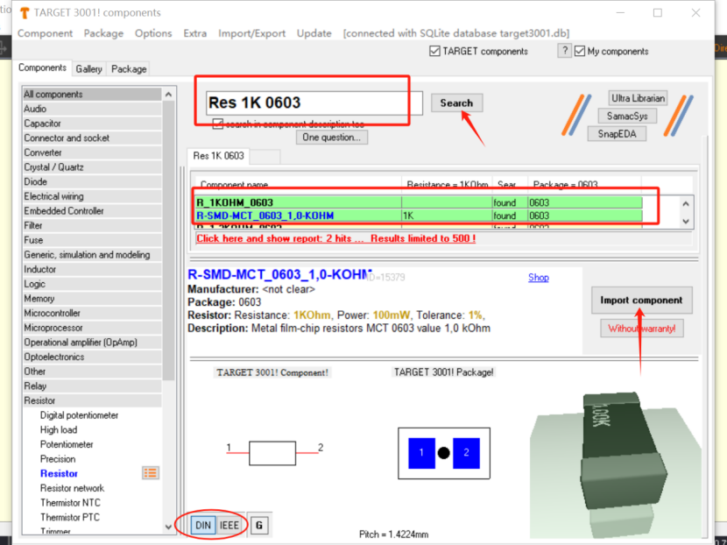The width and height of the screenshot is (727, 545).
Task: Collapse the Resistor parent category
Action: (x=92, y=400)
